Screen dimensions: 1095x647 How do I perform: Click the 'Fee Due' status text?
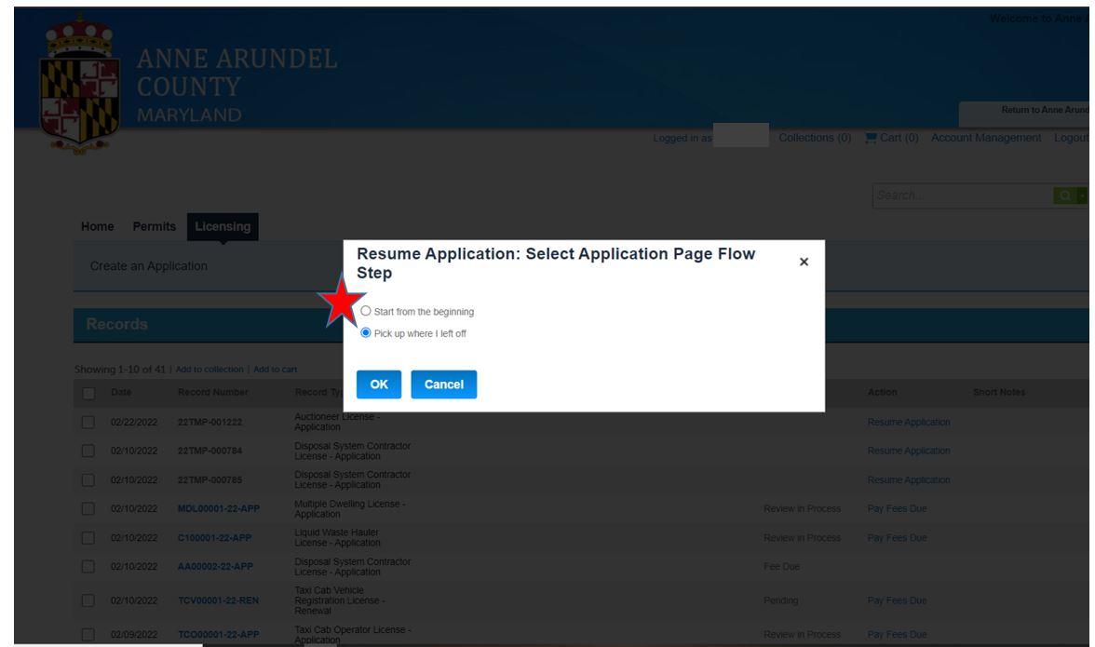pyautogui.click(x=781, y=567)
